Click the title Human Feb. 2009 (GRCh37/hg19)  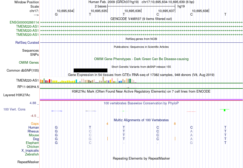tap(114, 2)
